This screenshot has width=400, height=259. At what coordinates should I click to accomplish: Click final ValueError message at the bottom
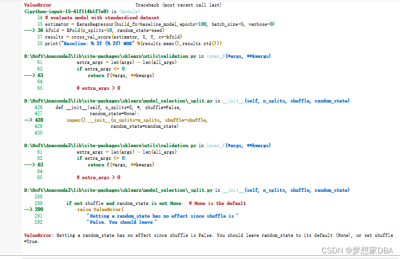coord(208,238)
